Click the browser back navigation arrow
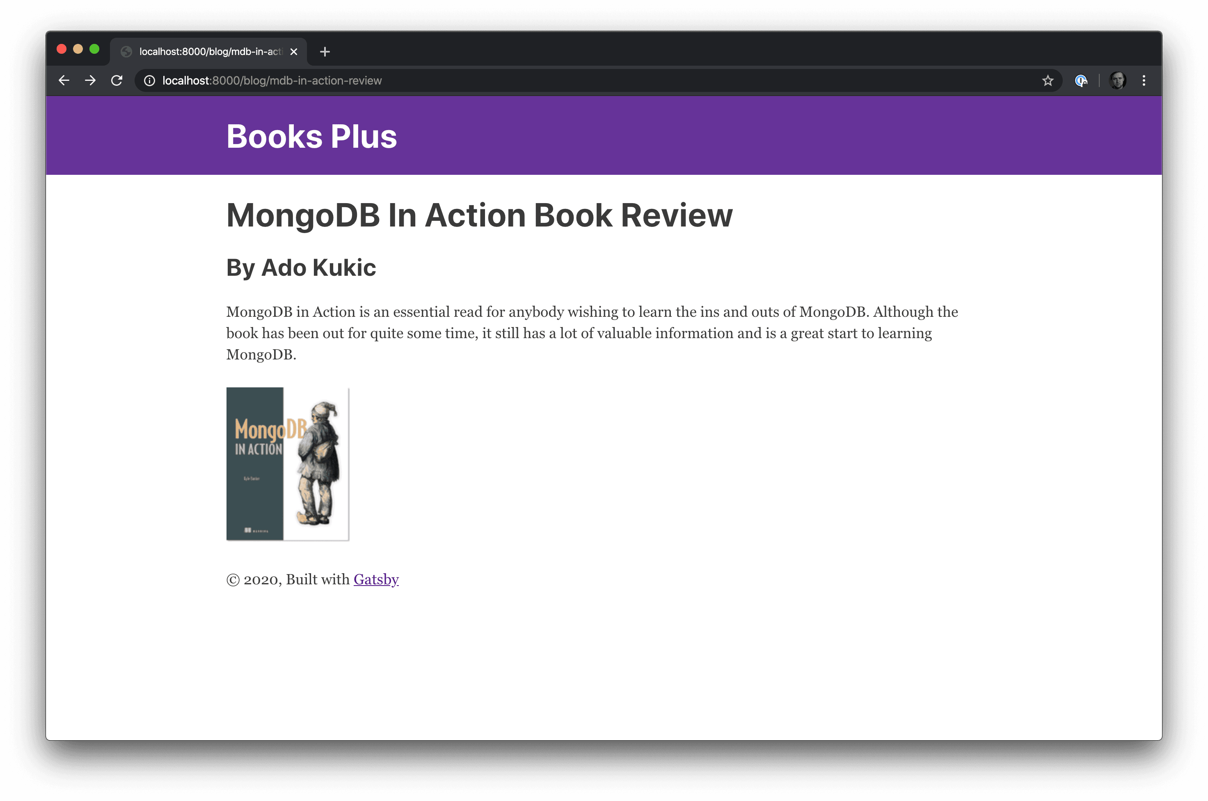The image size is (1208, 801). (64, 80)
